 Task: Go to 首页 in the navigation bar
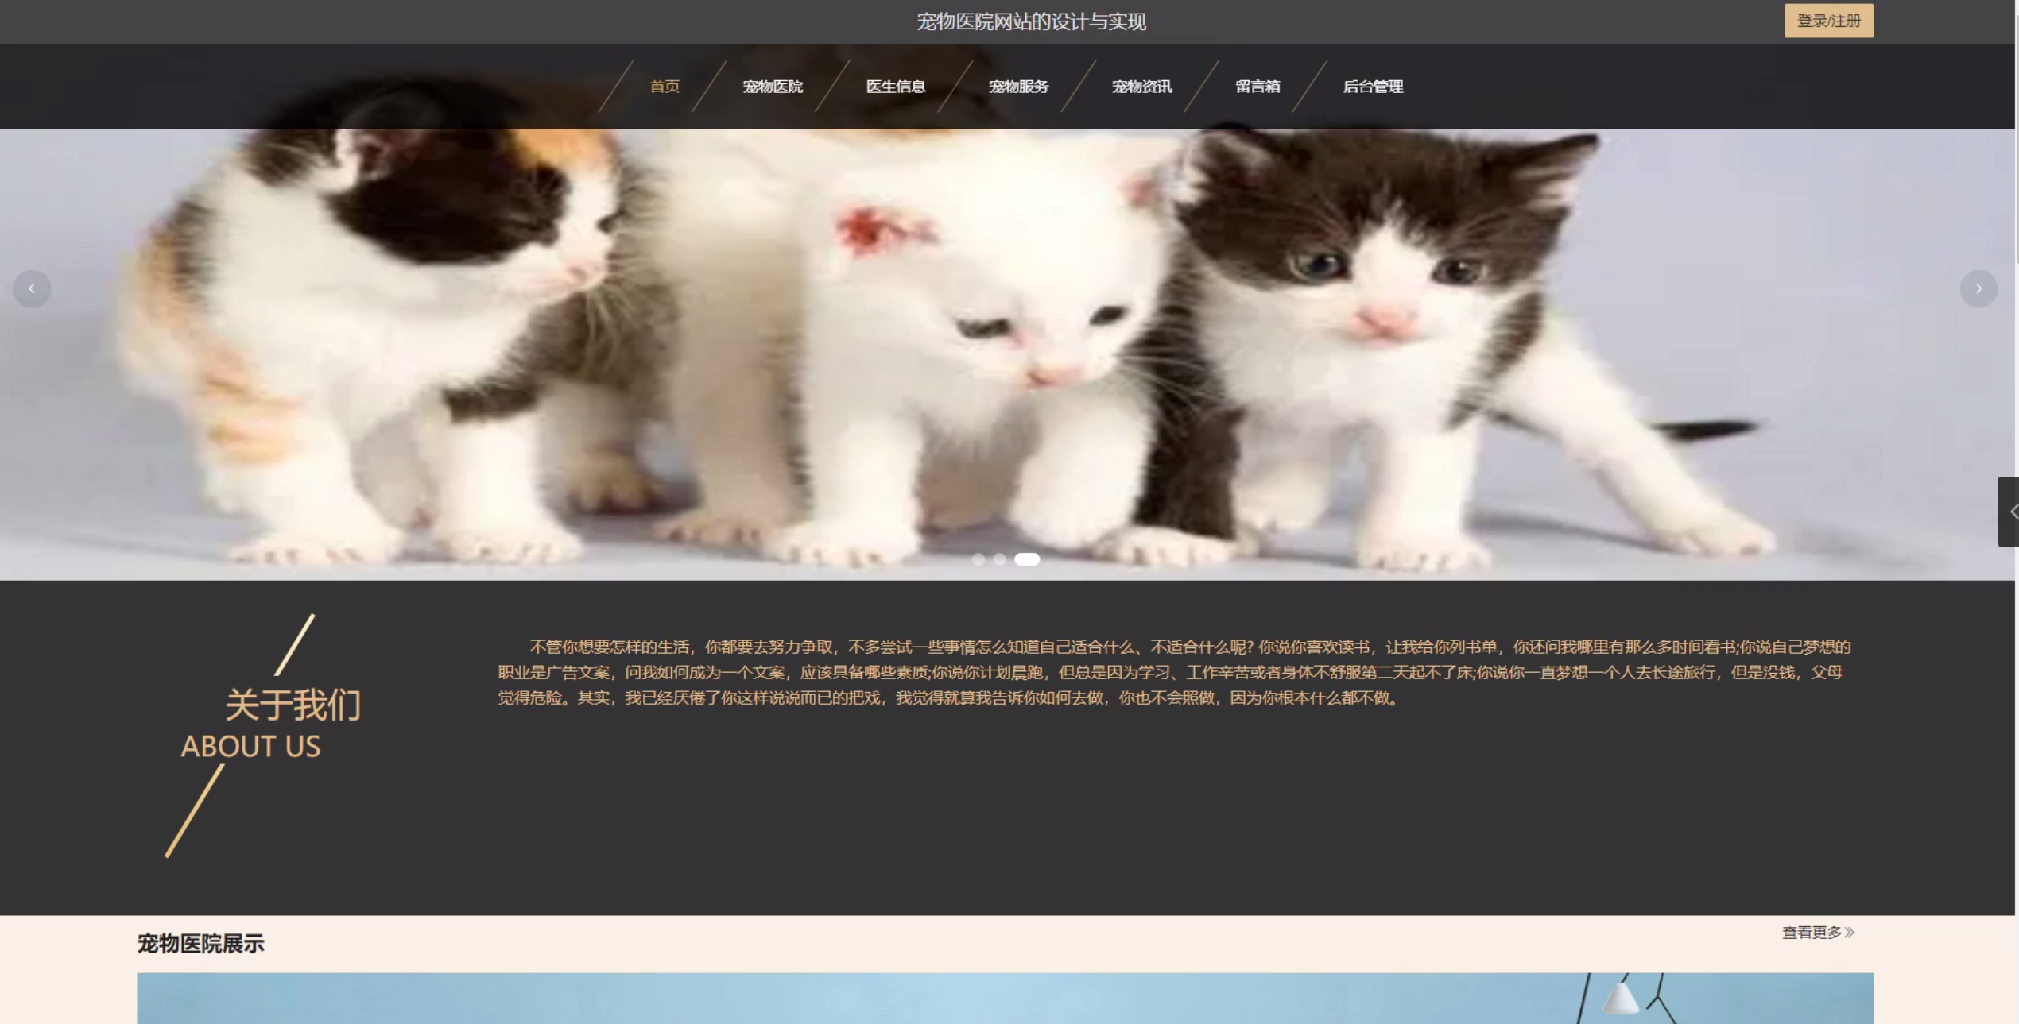tap(665, 87)
